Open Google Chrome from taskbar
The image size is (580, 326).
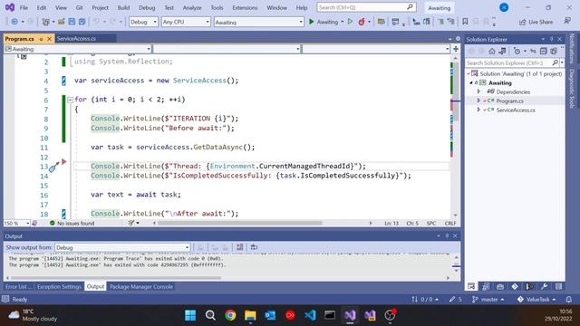(230, 315)
